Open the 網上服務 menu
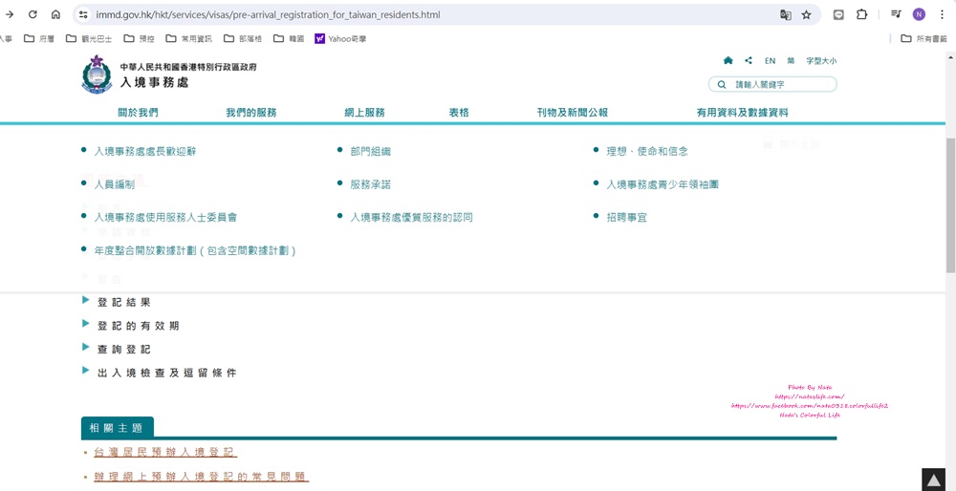Viewport: 956px width, 491px height. pos(364,113)
